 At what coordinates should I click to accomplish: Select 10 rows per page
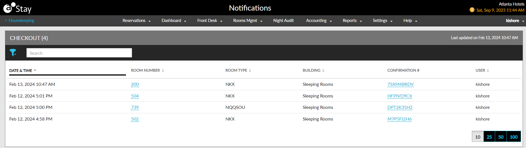(x=478, y=137)
